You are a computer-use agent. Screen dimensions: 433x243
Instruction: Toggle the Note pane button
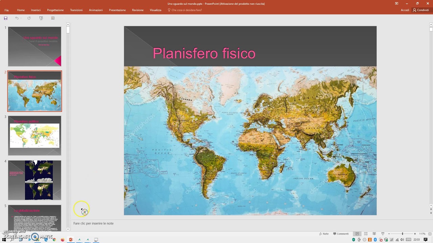pyautogui.click(x=324, y=234)
